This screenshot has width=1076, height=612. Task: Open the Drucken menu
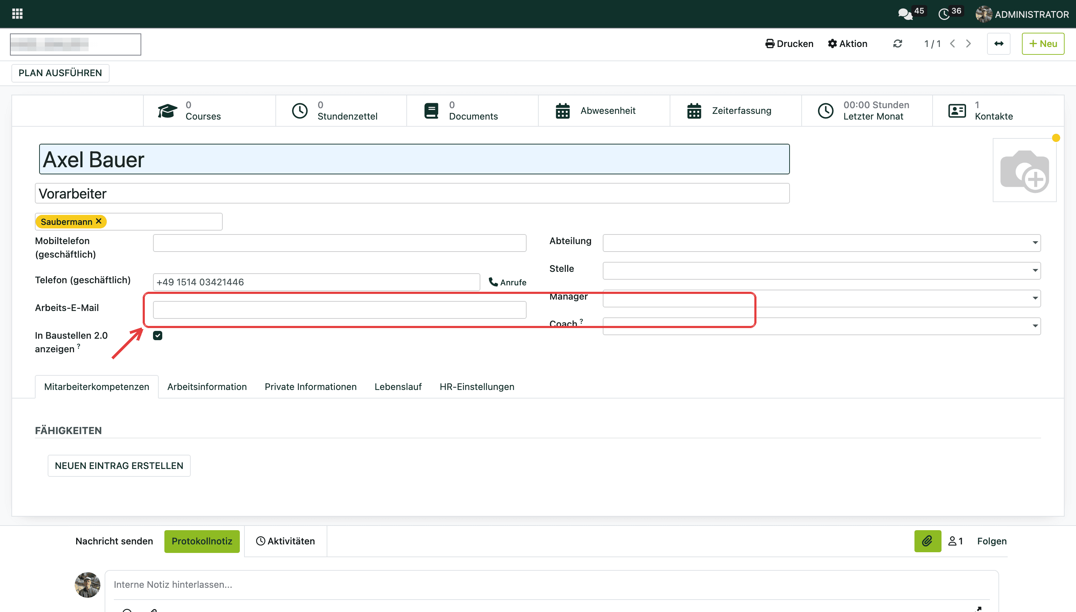[x=789, y=44]
